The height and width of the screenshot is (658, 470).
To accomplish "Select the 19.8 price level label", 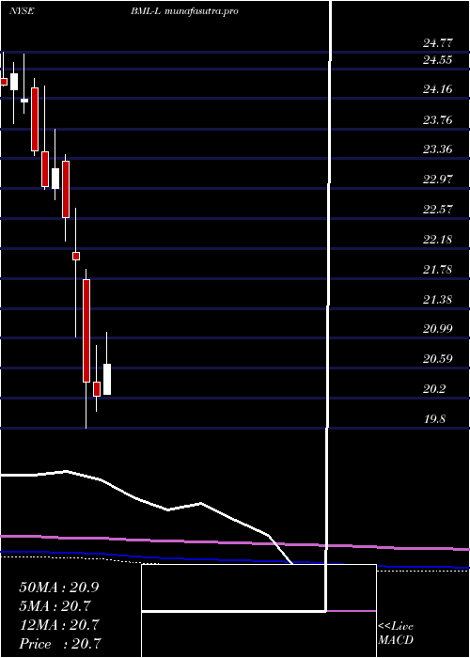I will pos(434,419).
